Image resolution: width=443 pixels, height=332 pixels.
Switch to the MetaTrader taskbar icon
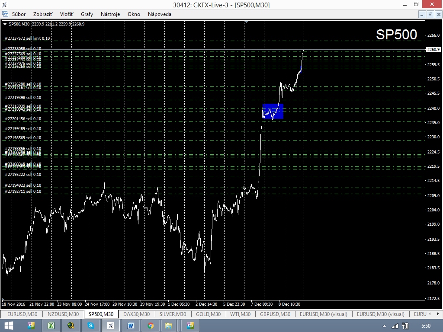tap(111, 326)
